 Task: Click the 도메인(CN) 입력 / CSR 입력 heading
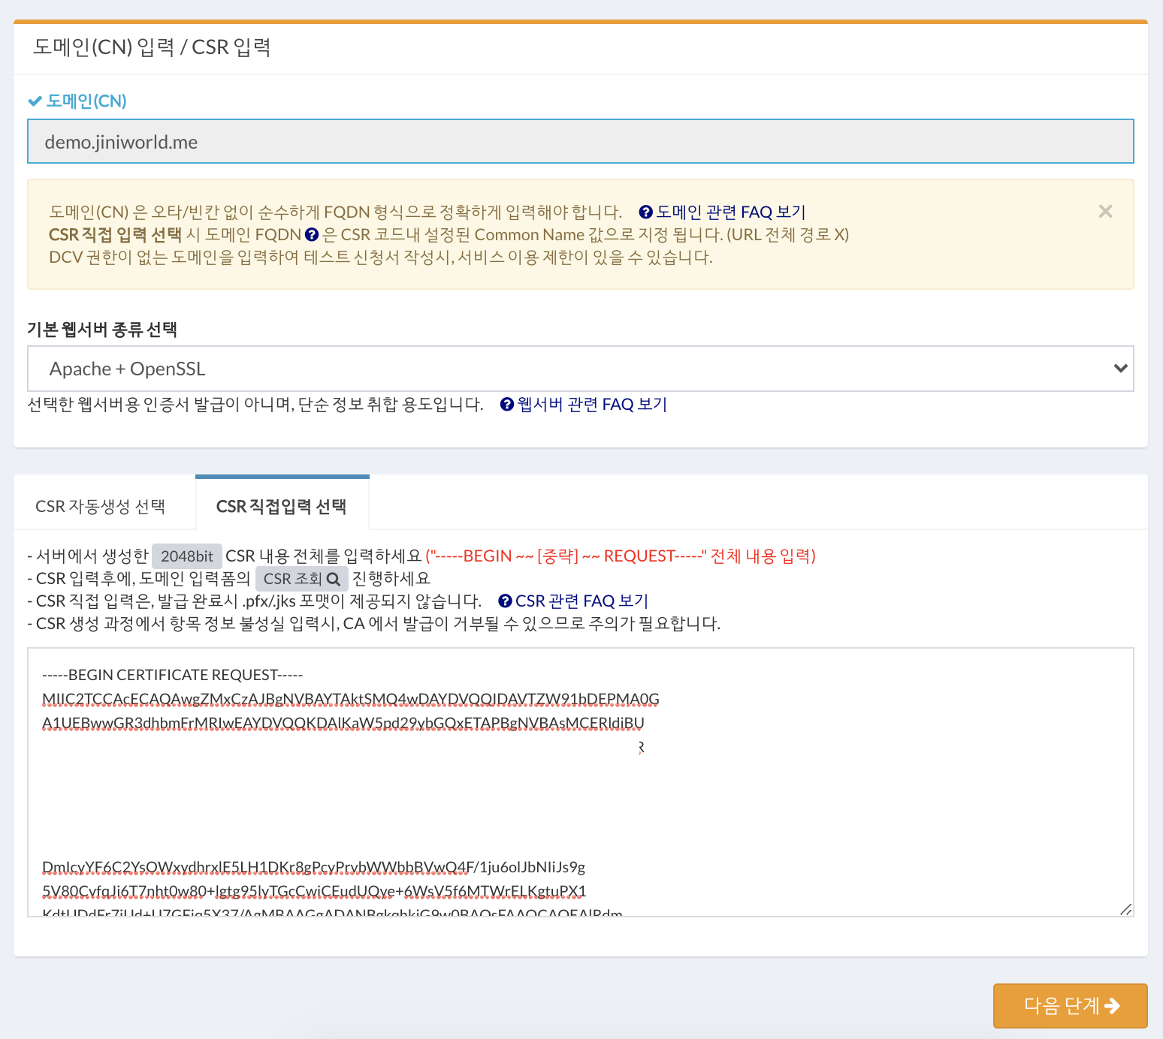pos(152,47)
